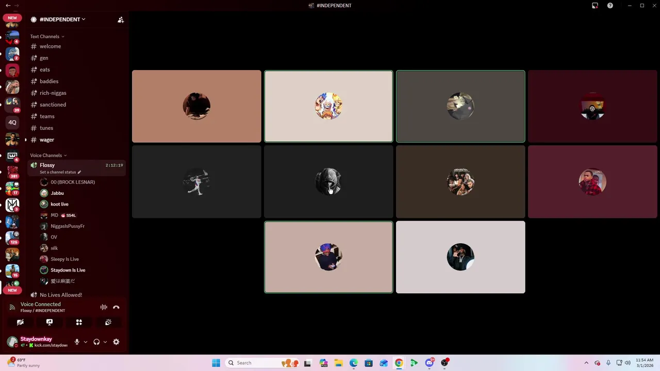Click the Windows taskbar Search box
The image size is (660, 371).
coord(261,363)
